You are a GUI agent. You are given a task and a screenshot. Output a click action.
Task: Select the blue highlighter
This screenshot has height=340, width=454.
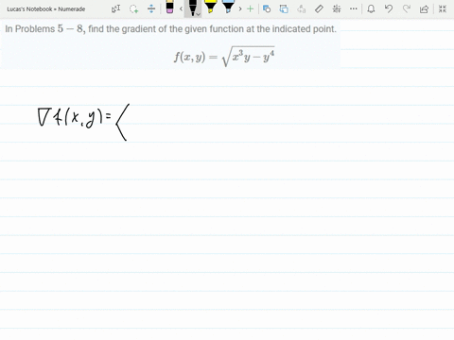[x=228, y=7]
